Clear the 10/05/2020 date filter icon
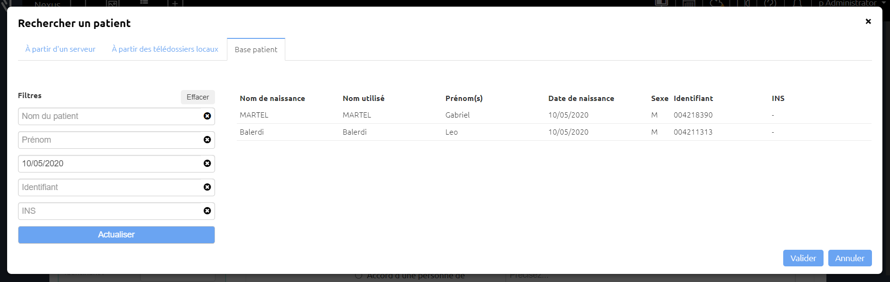The width and height of the screenshot is (890, 282). click(207, 164)
